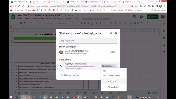Expand 'Bağlantıya sahip olan herkes' dropdown
The width and height of the screenshot is (176, 99).
pos(78,64)
